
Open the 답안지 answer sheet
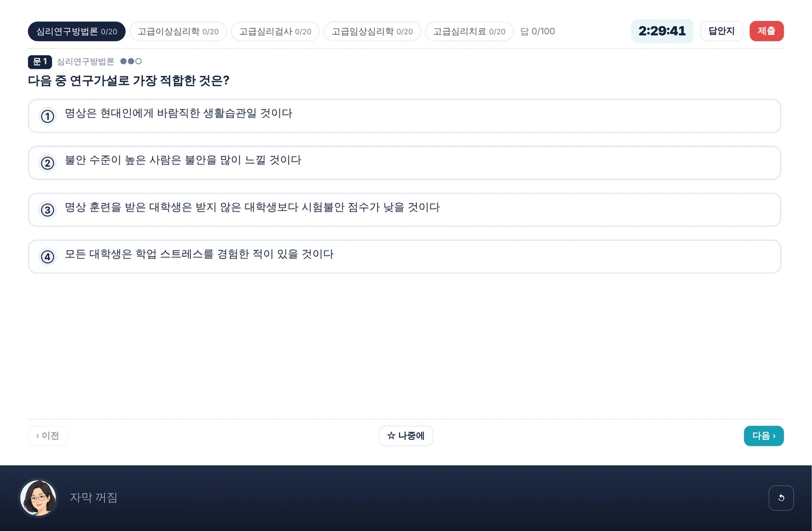(722, 31)
